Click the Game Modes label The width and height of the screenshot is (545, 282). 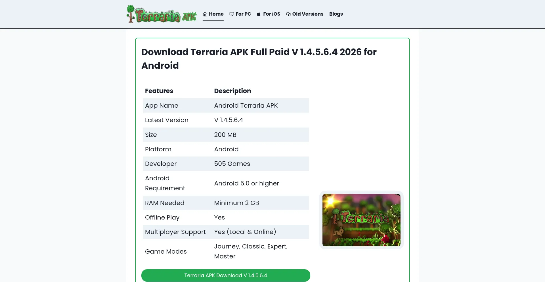166,252
